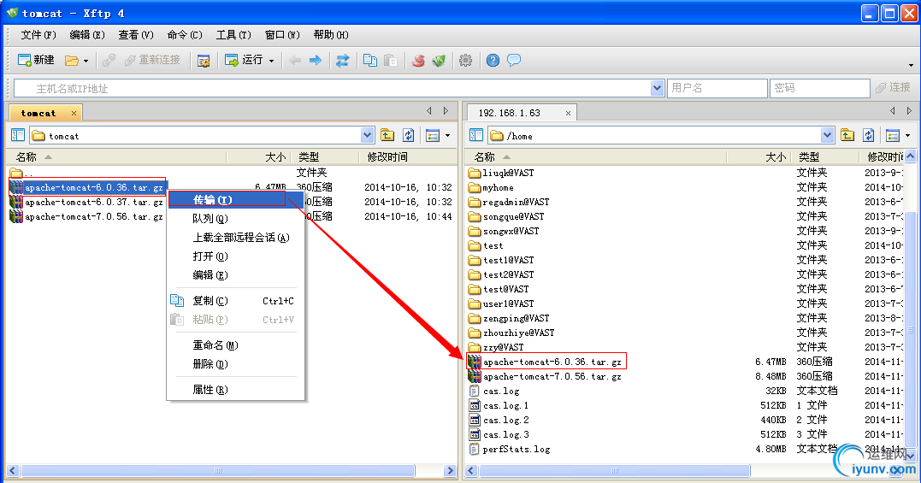Click the red Xshell launcher icon
921x483 pixels.
coord(418,60)
